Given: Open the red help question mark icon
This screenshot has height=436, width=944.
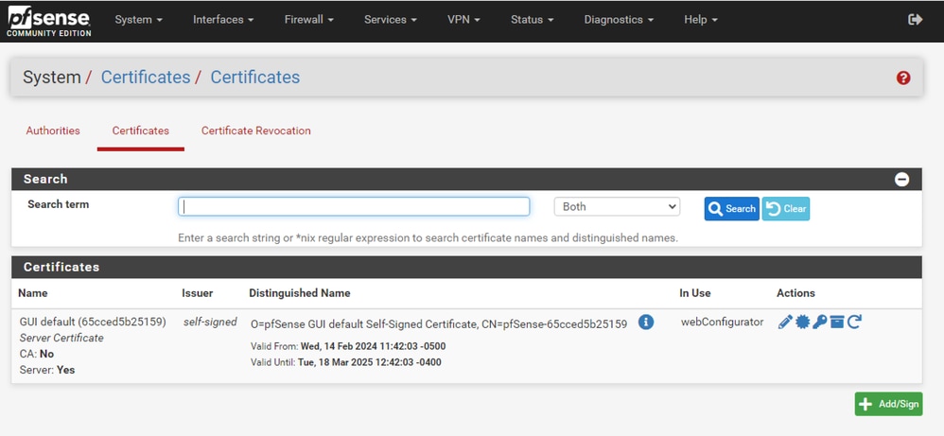Looking at the screenshot, I should (903, 78).
